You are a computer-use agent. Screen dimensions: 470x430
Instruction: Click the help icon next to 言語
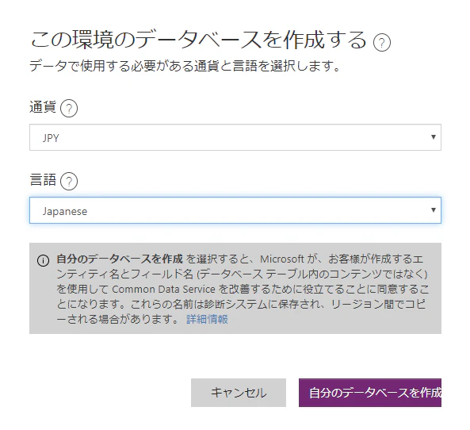click(69, 181)
